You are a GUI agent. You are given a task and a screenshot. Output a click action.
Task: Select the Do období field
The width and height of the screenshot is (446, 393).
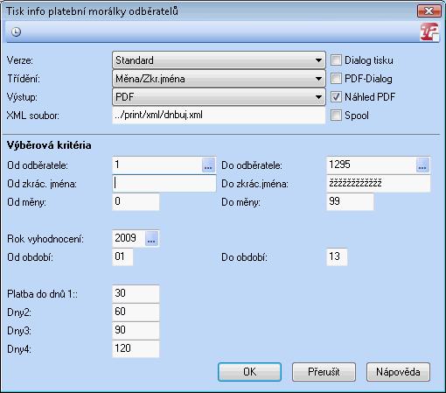point(337,256)
